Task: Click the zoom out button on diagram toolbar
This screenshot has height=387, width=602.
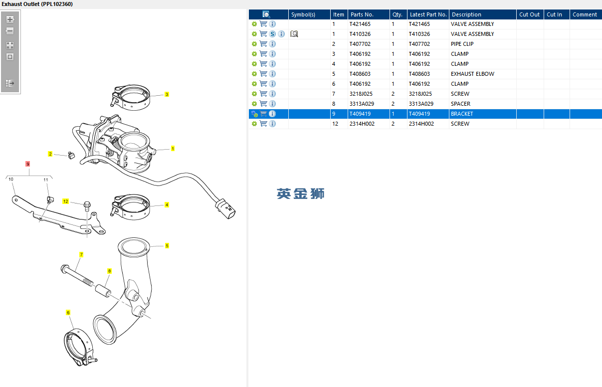Action: (x=10, y=31)
